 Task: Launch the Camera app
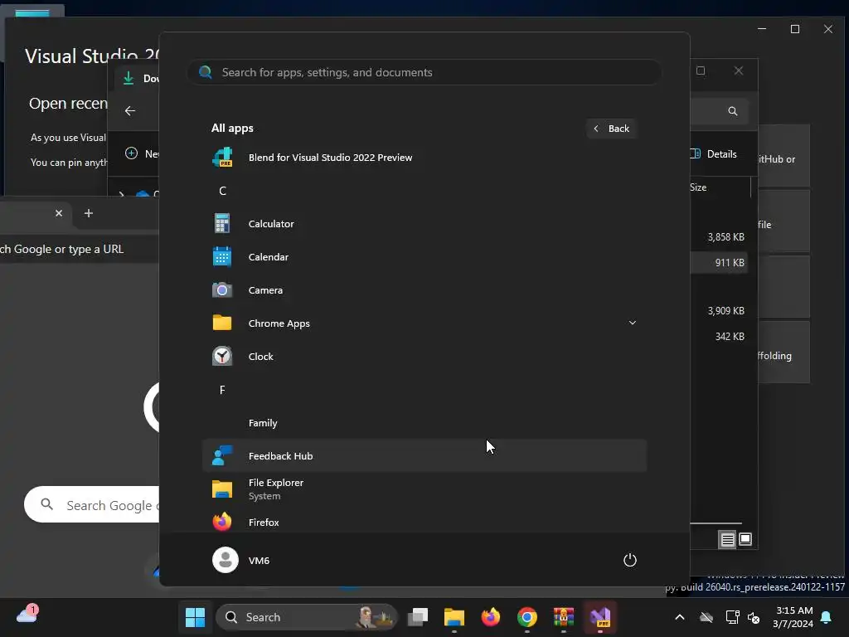(424, 290)
